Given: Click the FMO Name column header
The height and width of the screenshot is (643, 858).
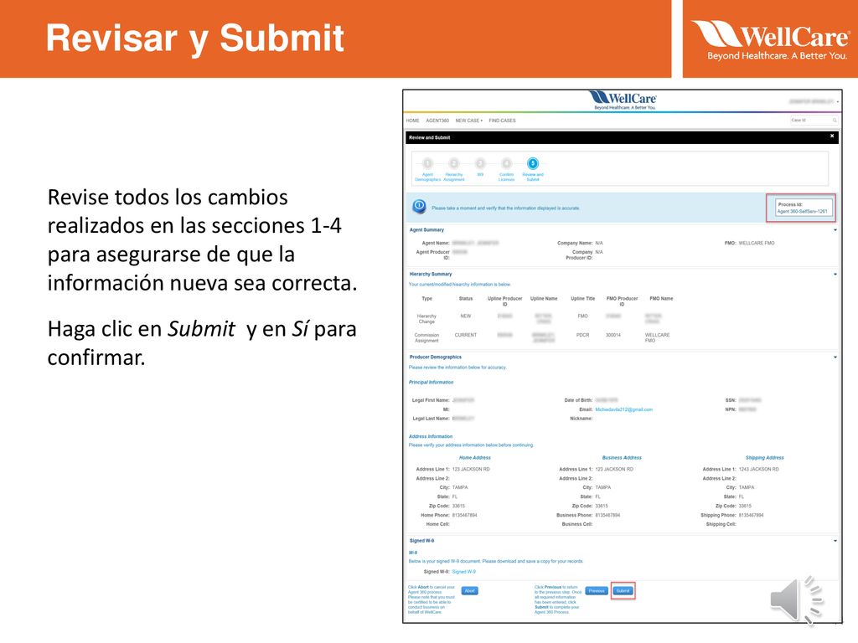Looking at the screenshot, I should (x=661, y=299).
